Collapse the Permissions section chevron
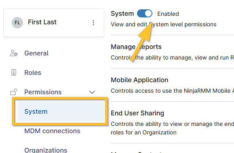234x153 pixels. [92, 92]
